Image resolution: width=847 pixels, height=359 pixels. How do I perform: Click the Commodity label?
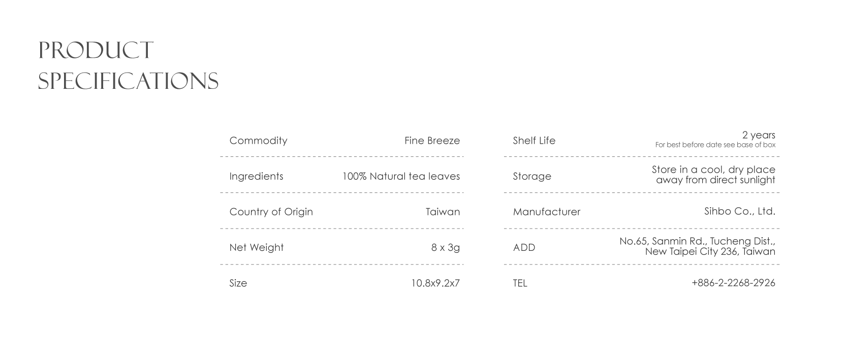click(x=258, y=141)
